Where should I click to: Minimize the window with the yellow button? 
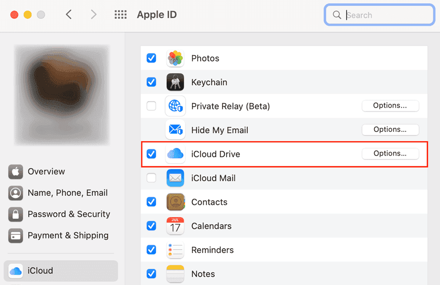pyautogui.click(x=28, y=15)
